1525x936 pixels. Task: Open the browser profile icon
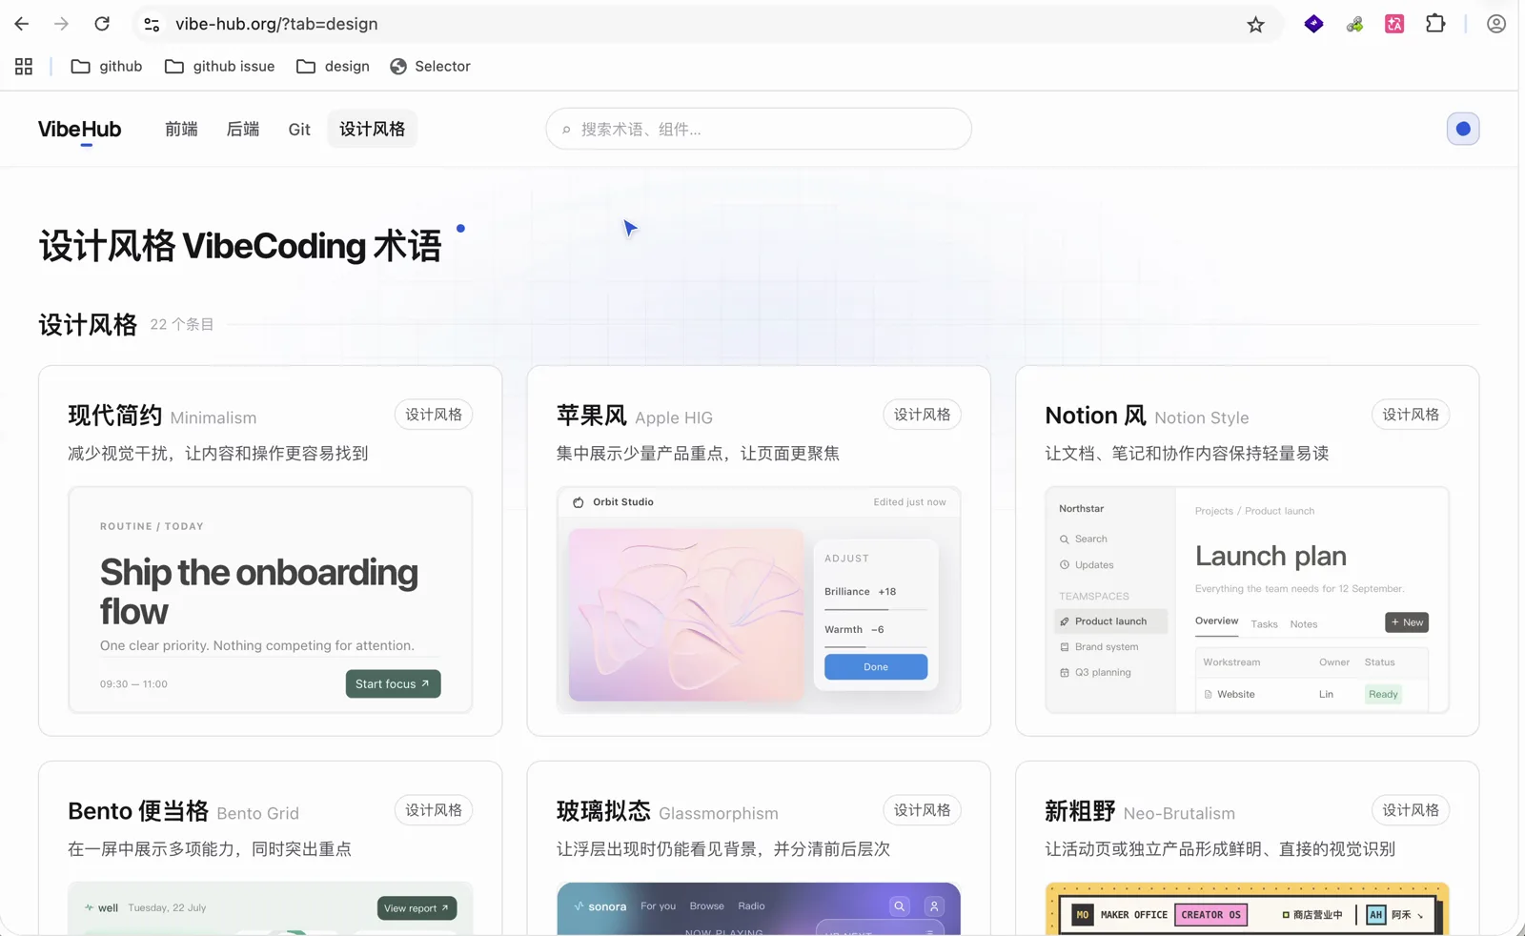click(1496, 24)
